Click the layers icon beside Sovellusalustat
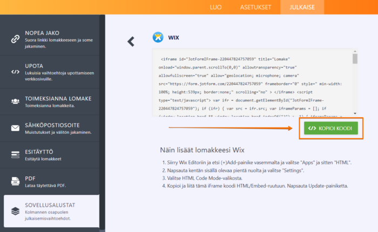This screenshot has height=232, width=378. click(15, 211)
